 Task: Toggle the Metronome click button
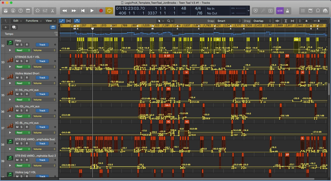pyautogui.click(x=287, y=11)
